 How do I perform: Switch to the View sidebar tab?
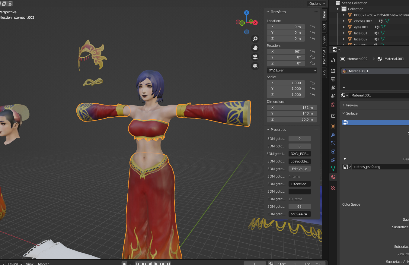coord(324,40)
